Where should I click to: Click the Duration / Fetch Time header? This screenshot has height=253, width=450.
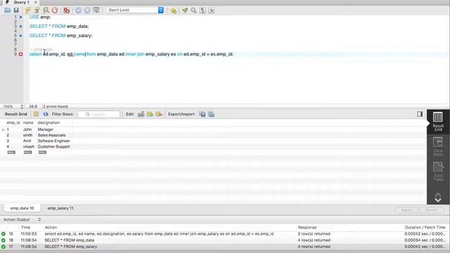click(x=425, y=227)
